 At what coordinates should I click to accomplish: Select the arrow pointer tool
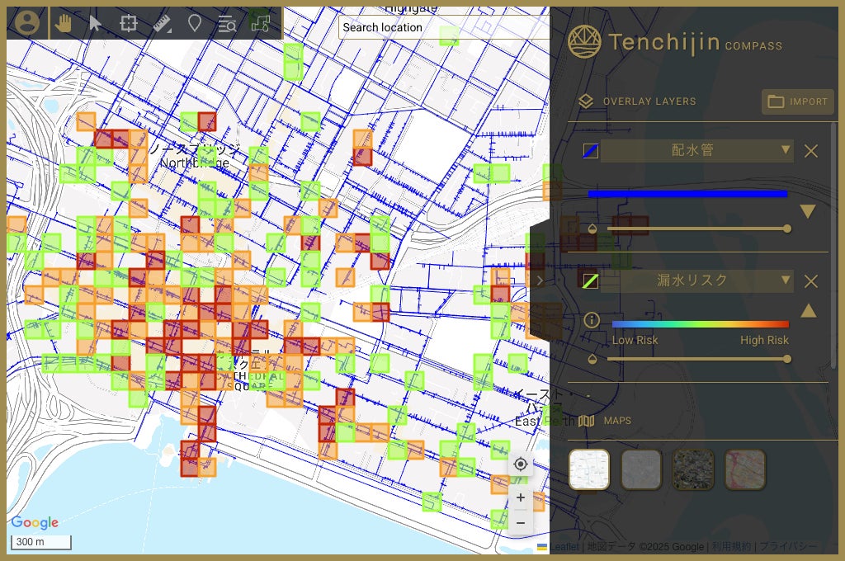pyautogui.click(x=95, y=23)
